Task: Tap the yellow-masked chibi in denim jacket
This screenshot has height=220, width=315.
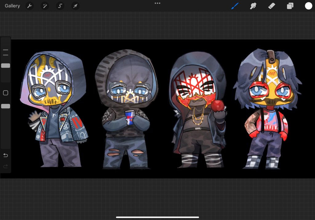Action: point(54,109)
